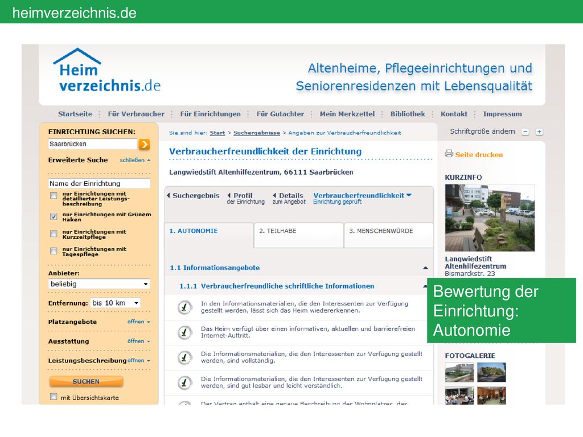Click the 'Seite drucken' link
This screenshot has width=583, height=437.
[479, 155]
